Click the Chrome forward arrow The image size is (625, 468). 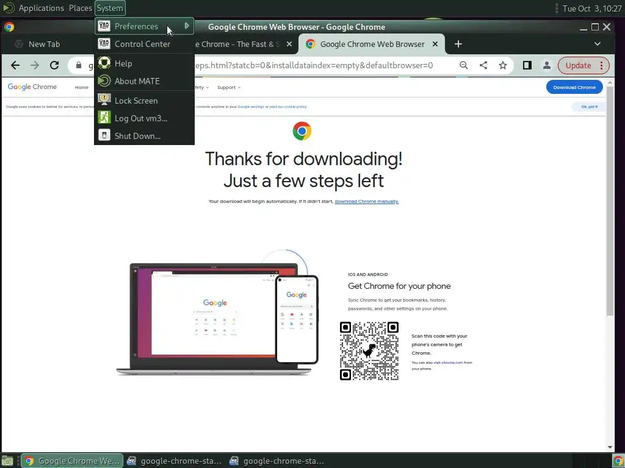(35, 65)
